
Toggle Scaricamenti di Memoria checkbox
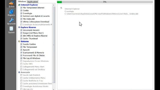21,53
